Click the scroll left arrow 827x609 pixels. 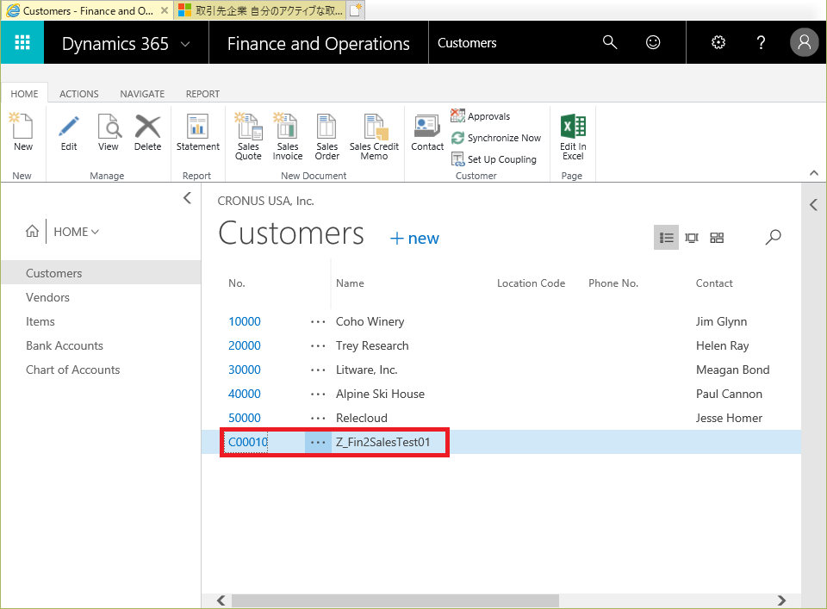click(x=221, y=600)
